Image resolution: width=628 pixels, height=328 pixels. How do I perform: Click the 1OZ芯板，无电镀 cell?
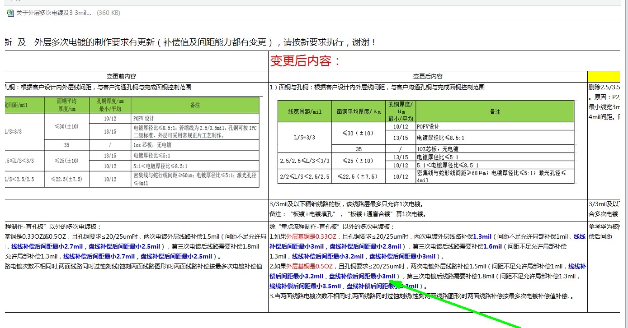pos(495,148)
